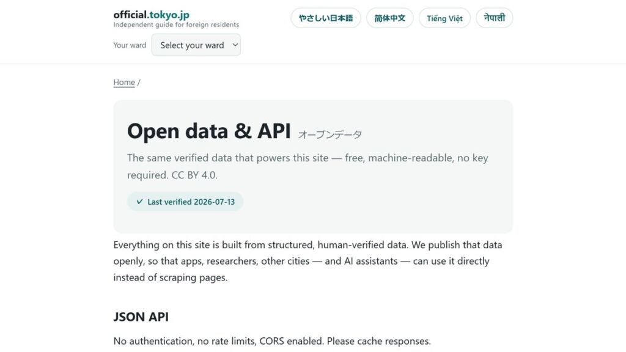The width and height of the screenshot is (626, 352).
Task: Go to Home breadcrumb link
Action: pyautogui.click(x=124, y=82)
